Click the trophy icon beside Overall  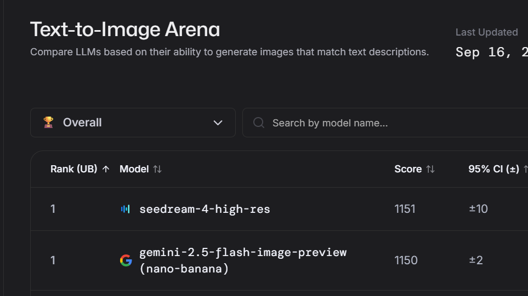point(48,123)
